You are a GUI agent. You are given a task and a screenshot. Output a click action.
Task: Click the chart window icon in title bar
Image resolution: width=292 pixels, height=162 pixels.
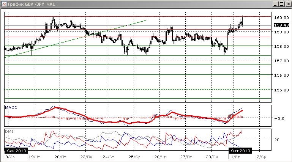[4, 4]
